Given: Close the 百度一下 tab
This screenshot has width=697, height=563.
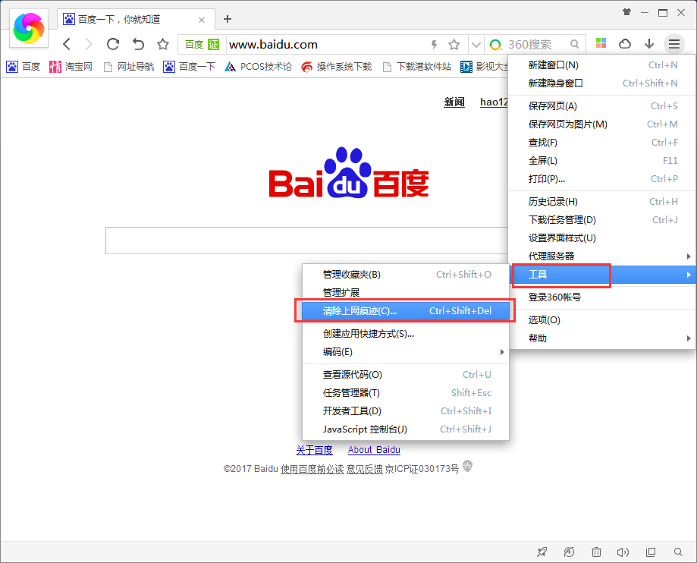Looking at the screenshot, I should (202, 20).
